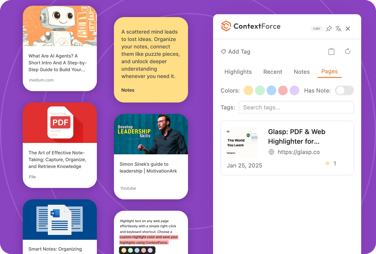Click the keyboard shortcut badge
Image resolution: width=376 pixels, height=254 pixels.
[x=316, y=29]
